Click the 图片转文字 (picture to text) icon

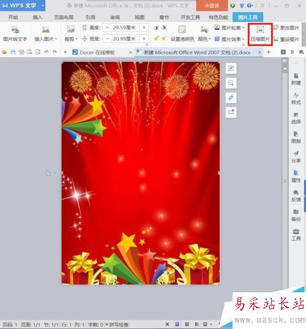pos(15,30)
